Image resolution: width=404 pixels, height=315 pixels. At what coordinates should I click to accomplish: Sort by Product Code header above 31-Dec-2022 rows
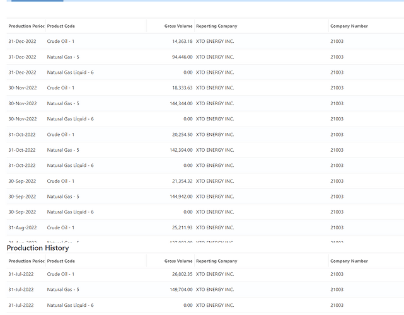tap(61, 26)
